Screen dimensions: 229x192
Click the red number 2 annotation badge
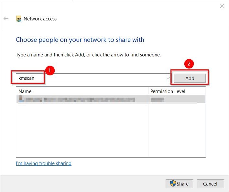coord(189,64)
